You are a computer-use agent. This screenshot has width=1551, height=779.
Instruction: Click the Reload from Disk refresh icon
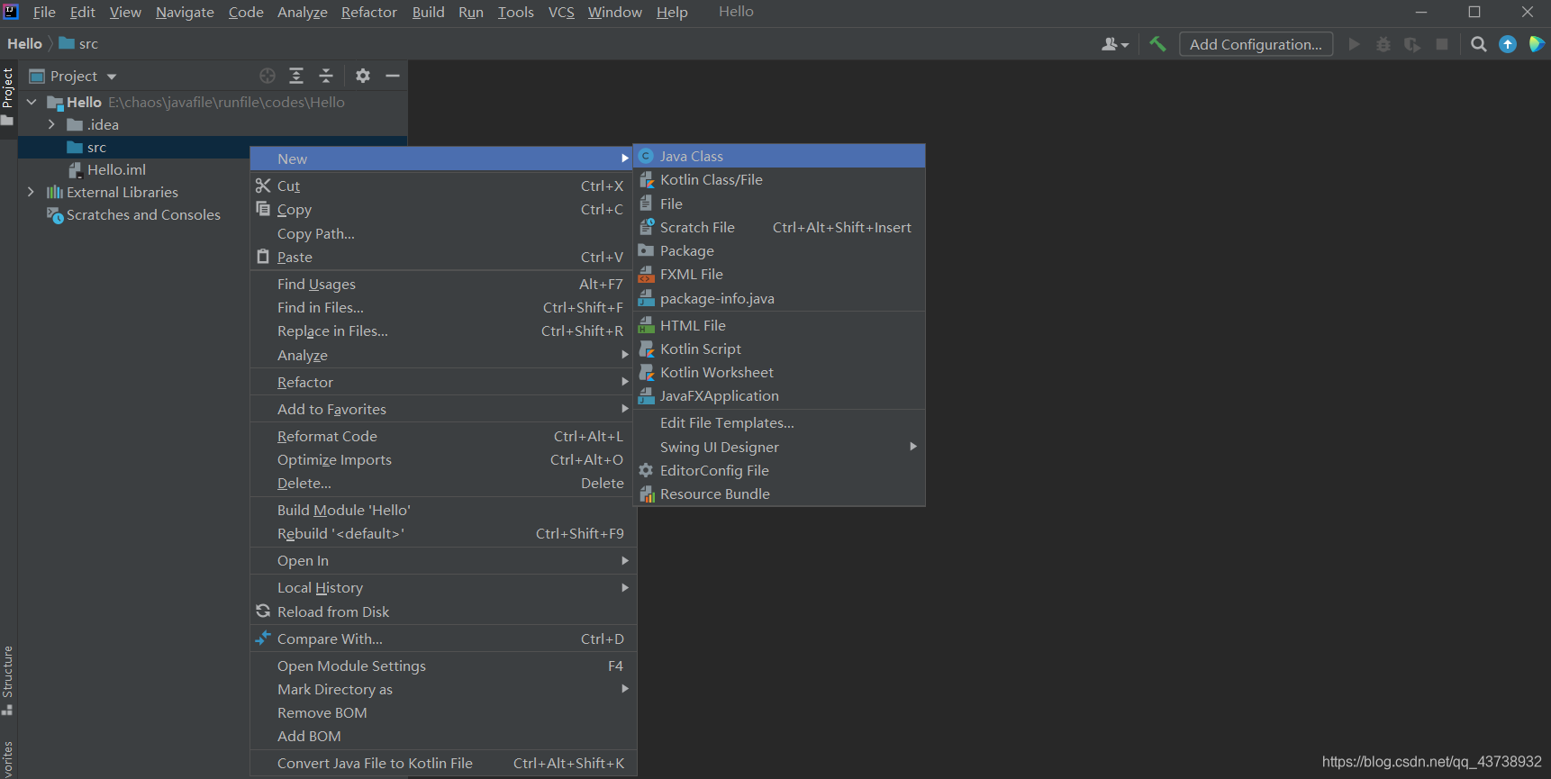click(x=263, y=611)
